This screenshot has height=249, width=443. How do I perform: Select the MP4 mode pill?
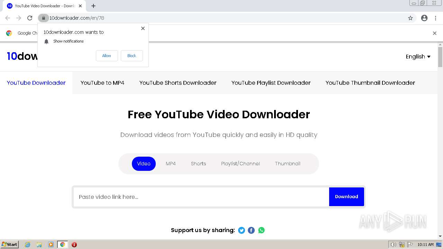point(171,164)
